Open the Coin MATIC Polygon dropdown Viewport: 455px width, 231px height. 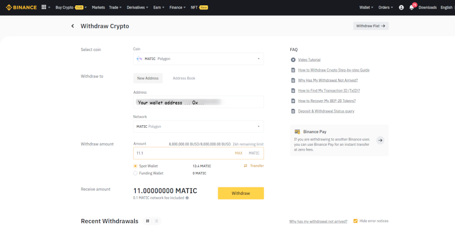[198, 59]
